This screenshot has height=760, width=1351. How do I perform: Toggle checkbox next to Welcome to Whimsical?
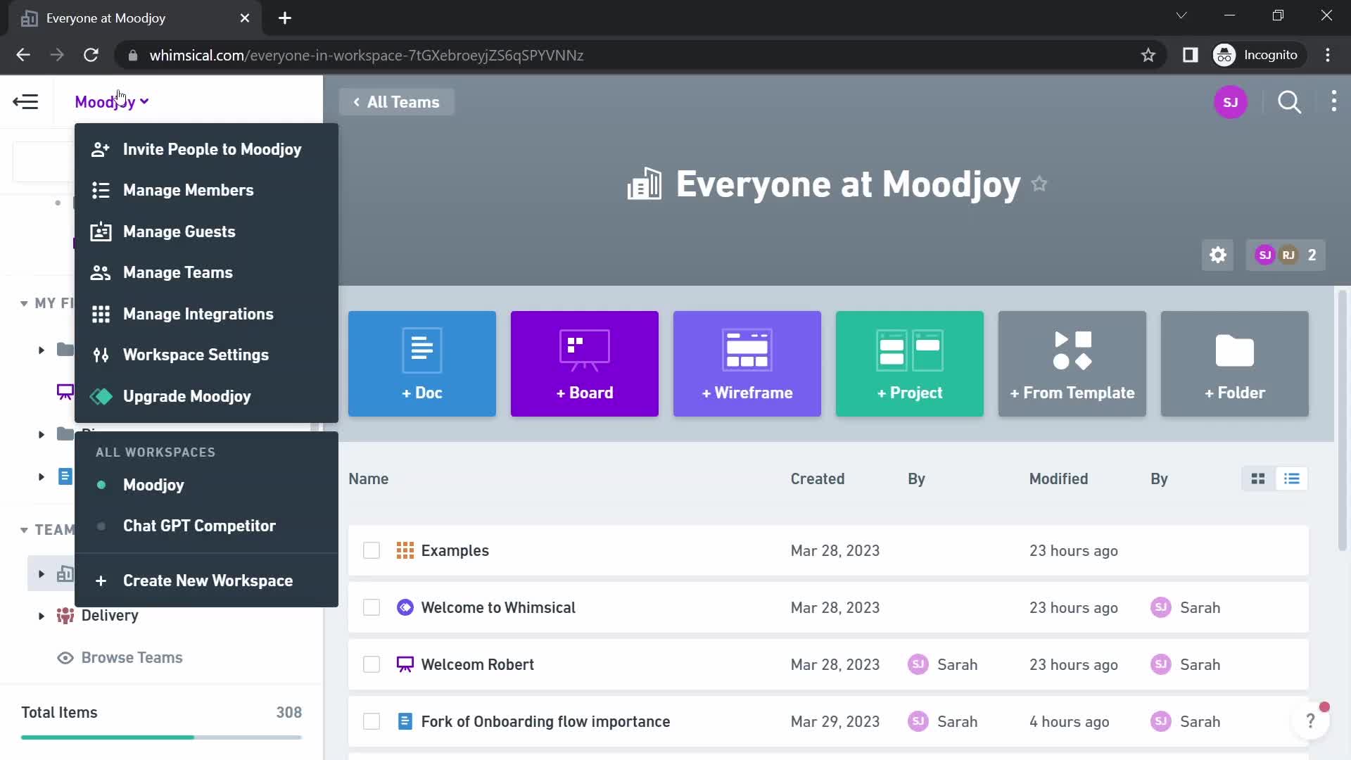tap(371, 608)
